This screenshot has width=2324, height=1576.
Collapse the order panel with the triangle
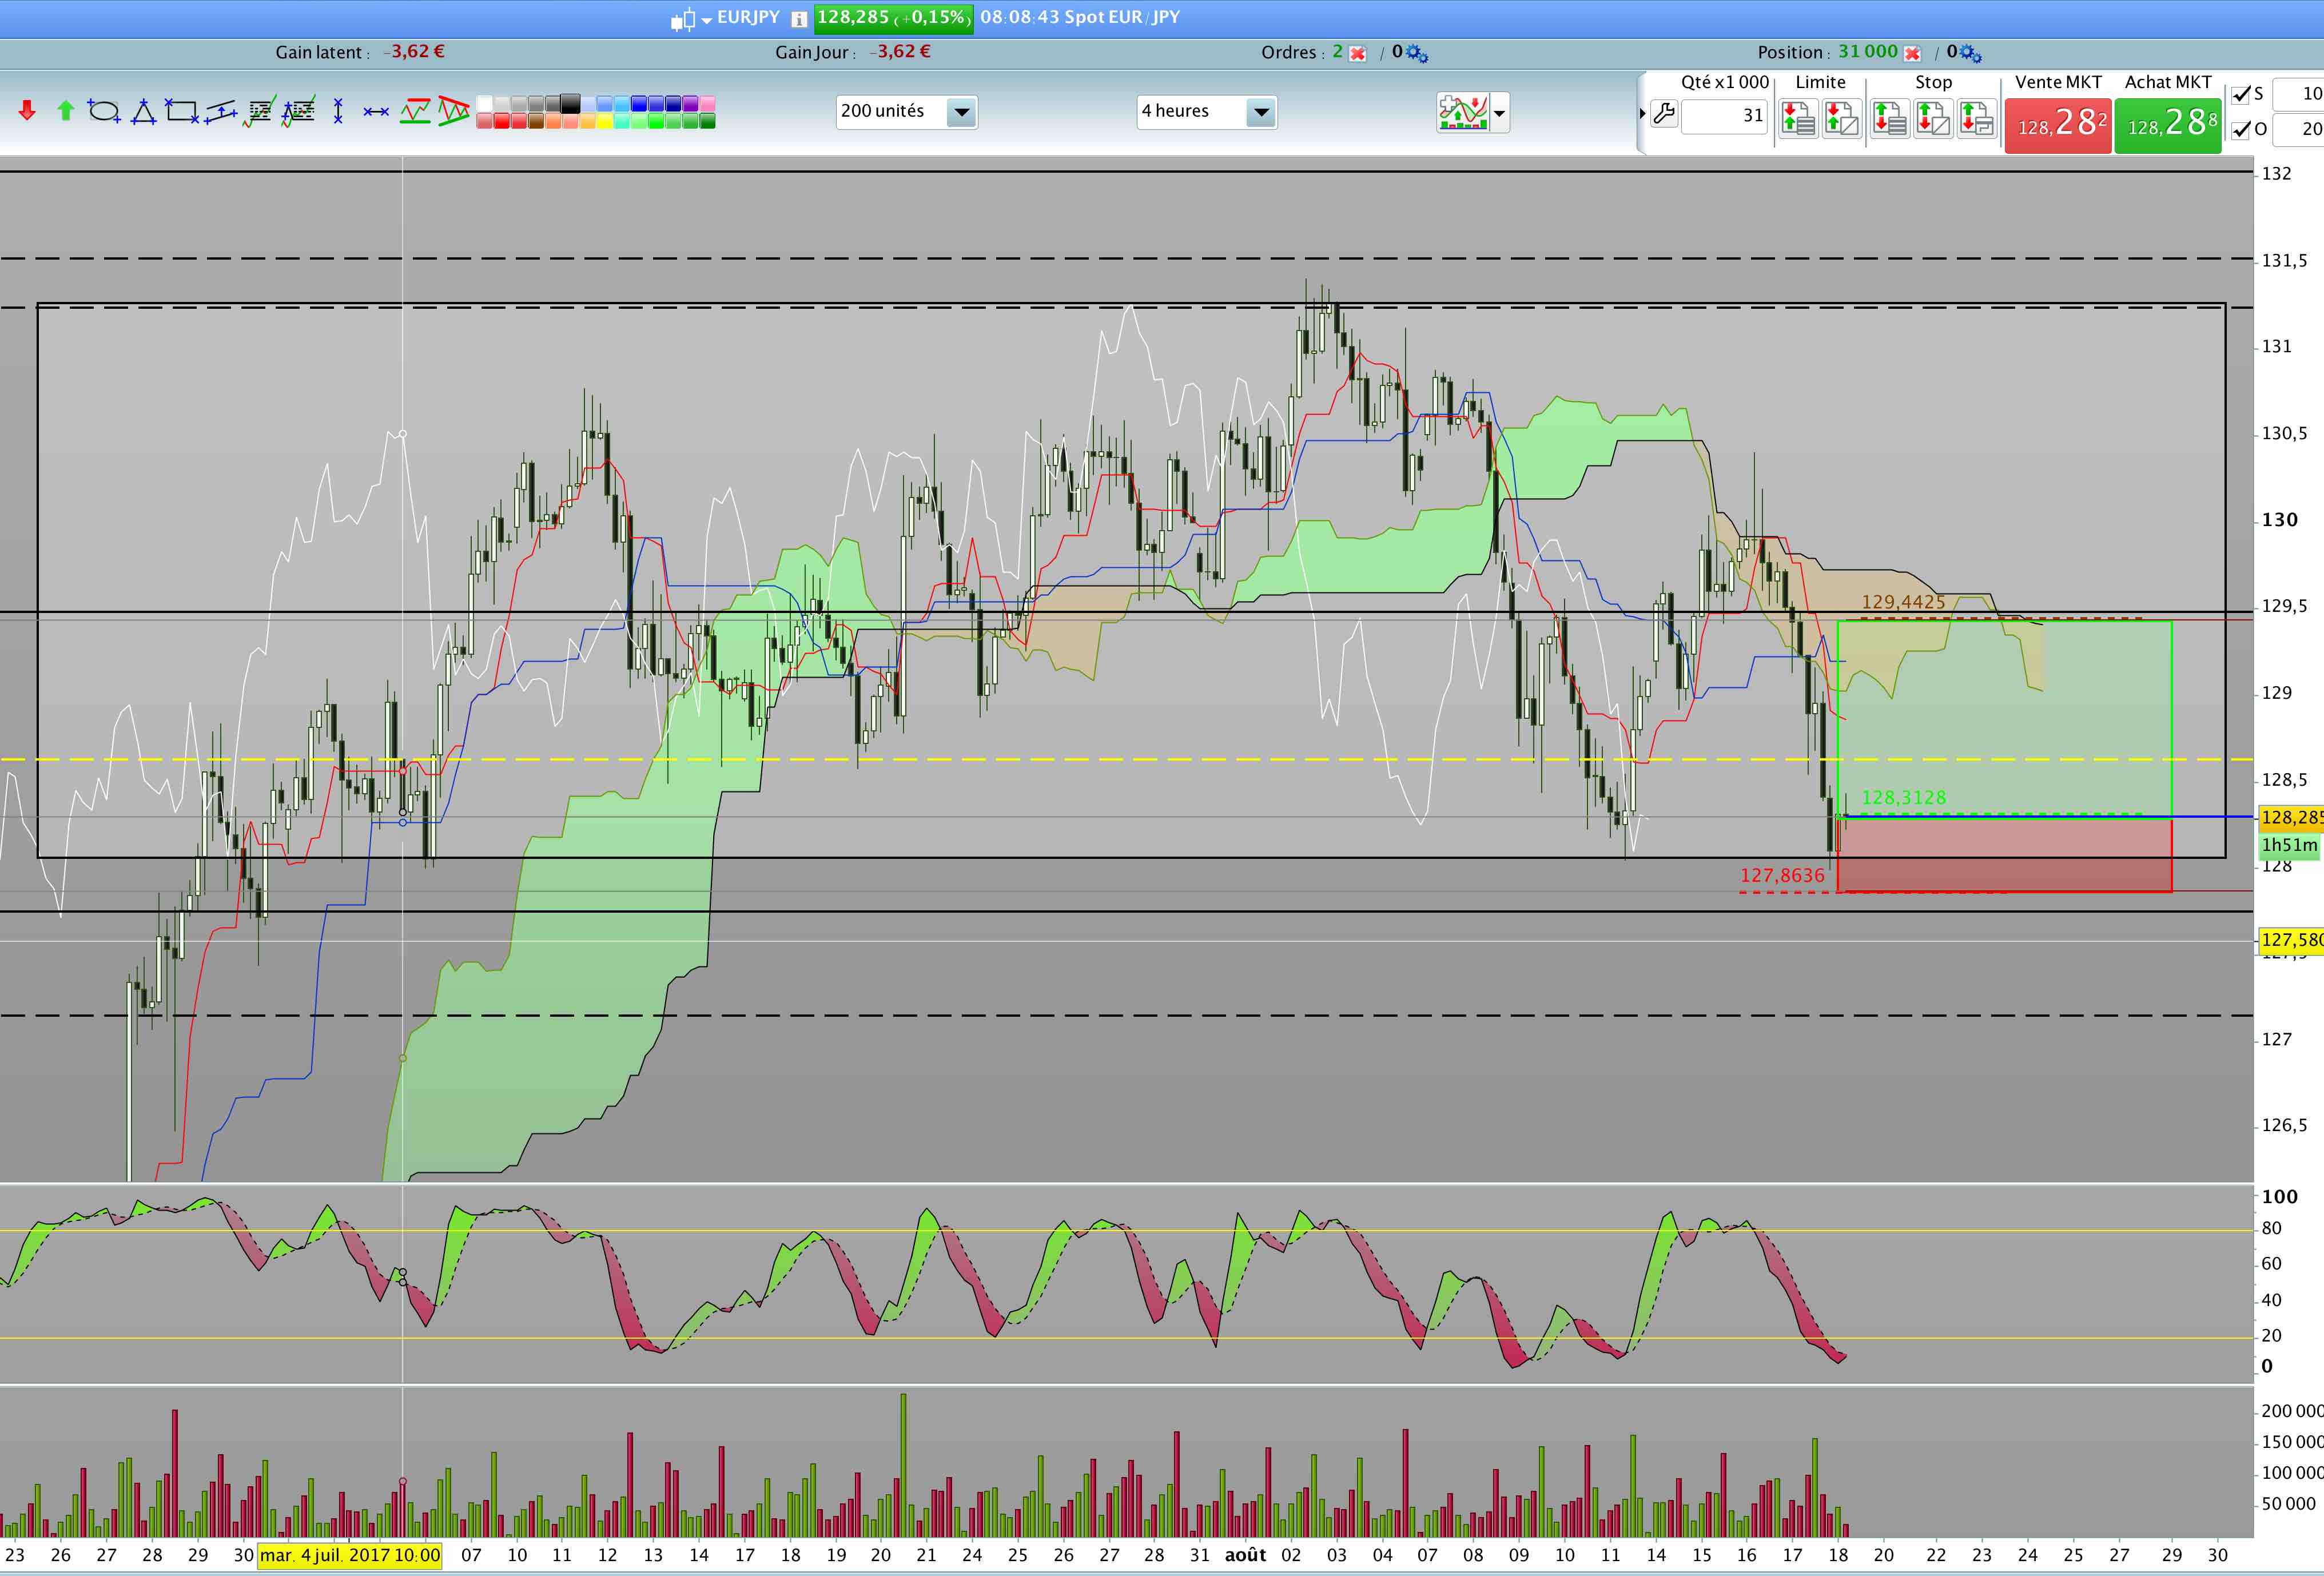pos(1642,114)
